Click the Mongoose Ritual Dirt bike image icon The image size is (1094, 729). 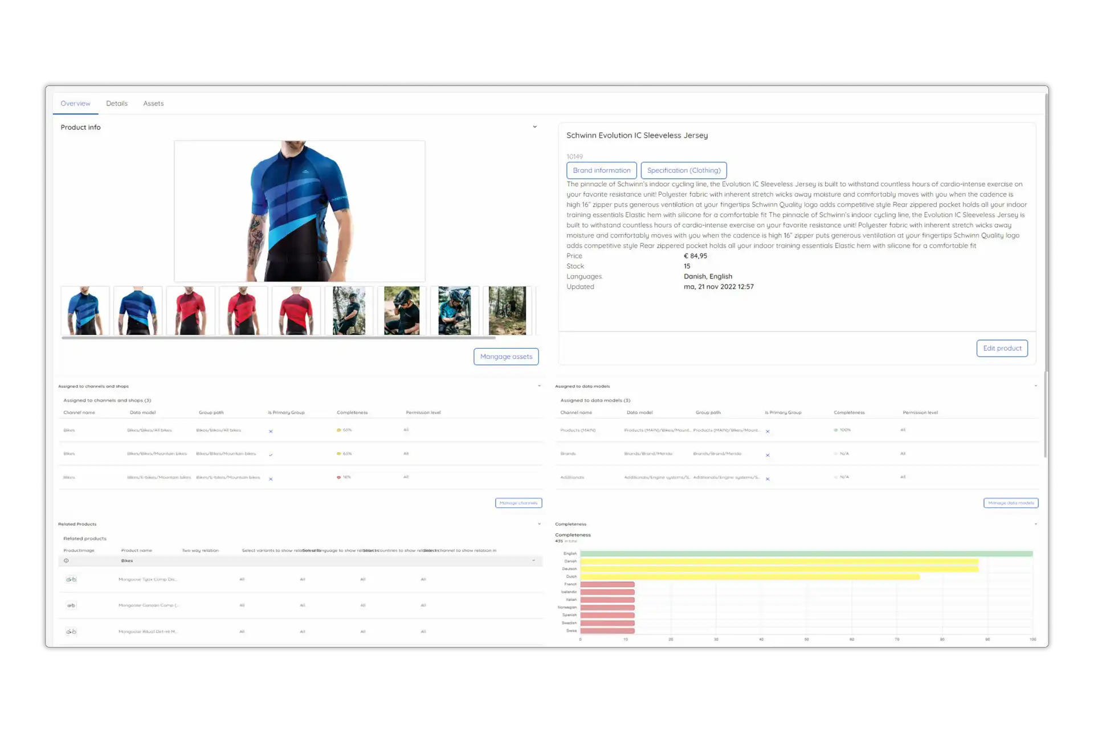[71, 632]
